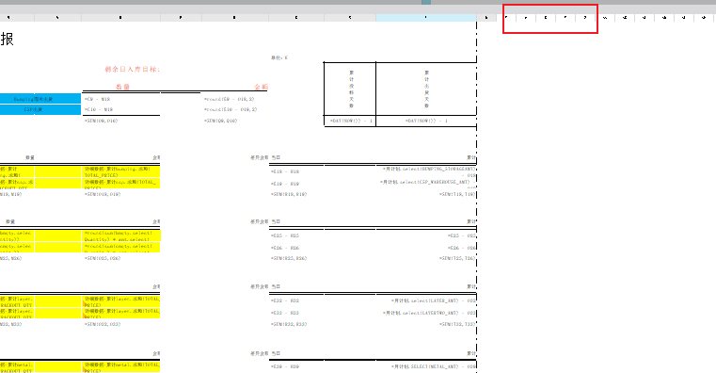Select the 单位: K label cell
Screen dimensions: 716x373
coord(279,57)
